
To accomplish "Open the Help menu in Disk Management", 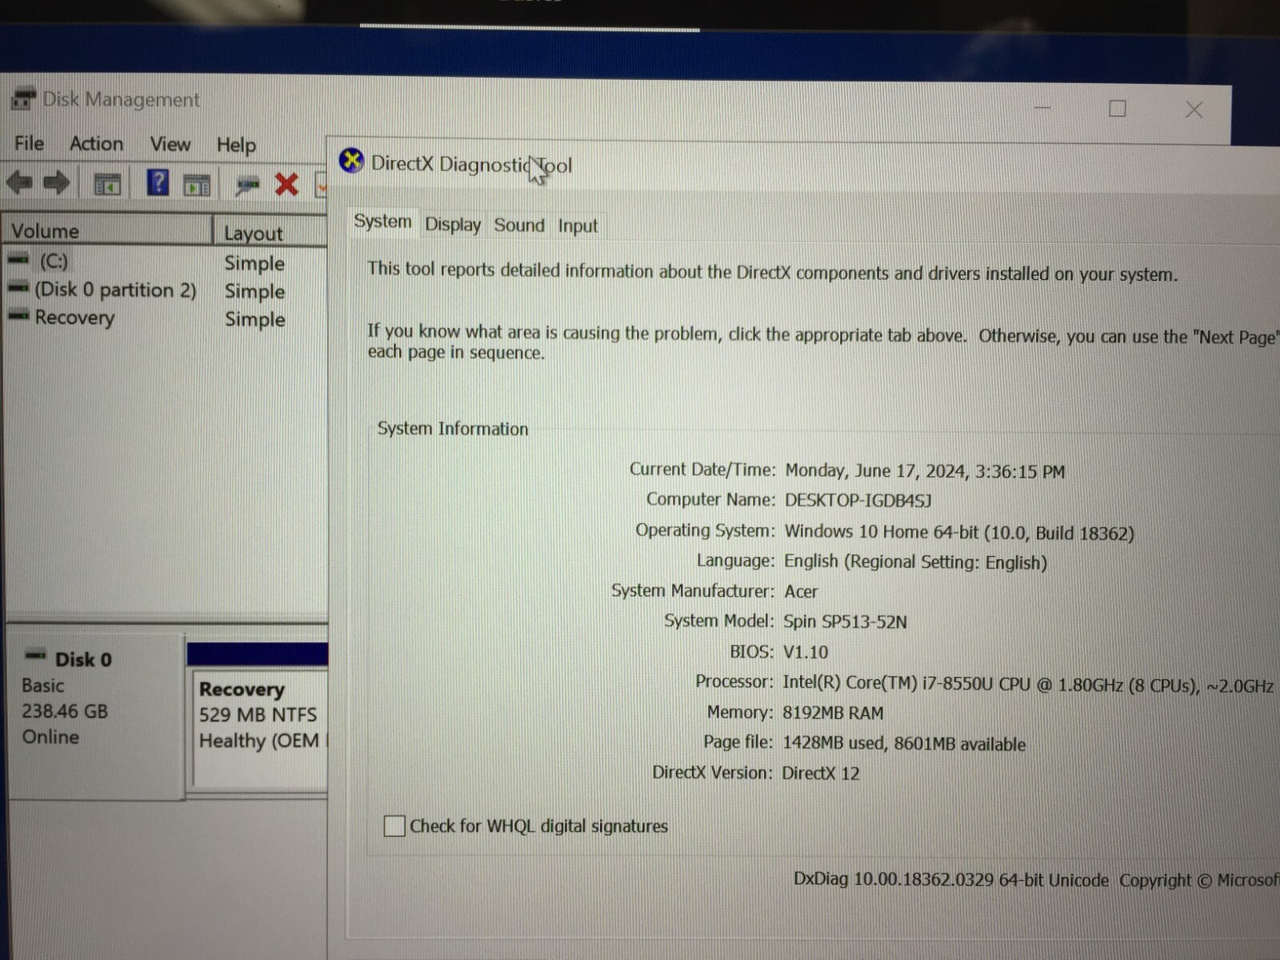I will (236, 145).
